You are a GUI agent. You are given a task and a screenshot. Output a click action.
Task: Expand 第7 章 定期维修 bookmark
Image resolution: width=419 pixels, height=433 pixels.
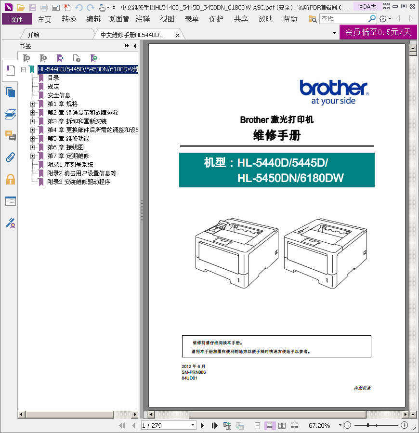point(32,156)
